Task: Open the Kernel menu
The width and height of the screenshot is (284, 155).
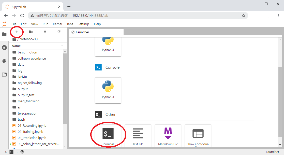Action: point(57,24)
